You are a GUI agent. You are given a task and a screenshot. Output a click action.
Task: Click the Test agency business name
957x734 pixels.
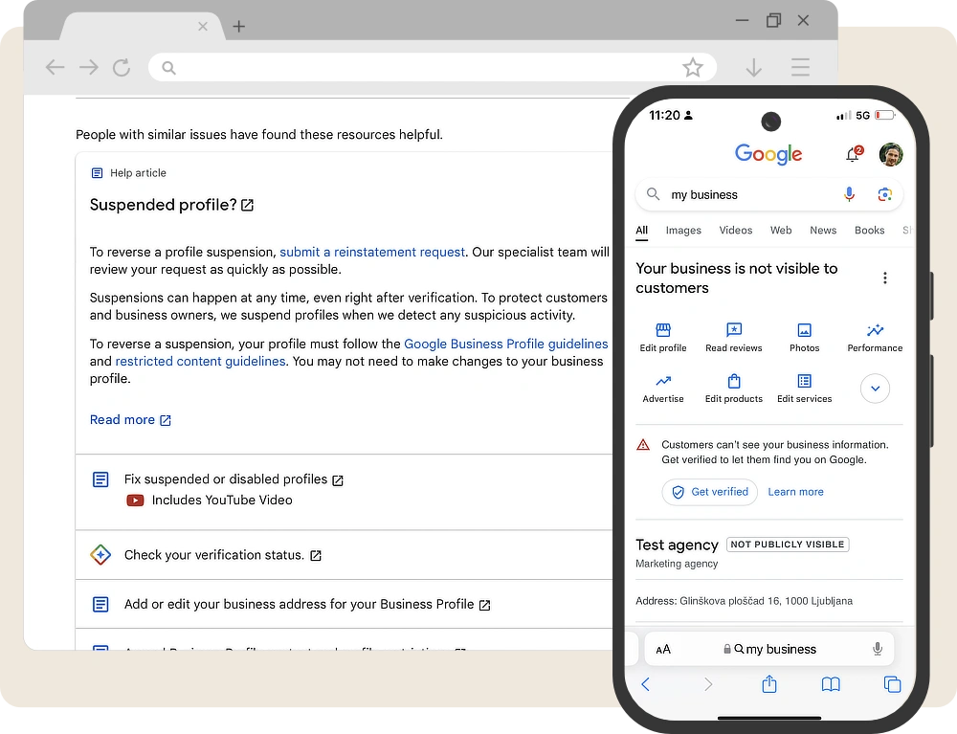677,545
